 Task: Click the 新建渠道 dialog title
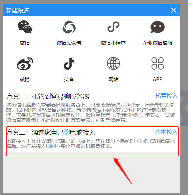[18, 10]
